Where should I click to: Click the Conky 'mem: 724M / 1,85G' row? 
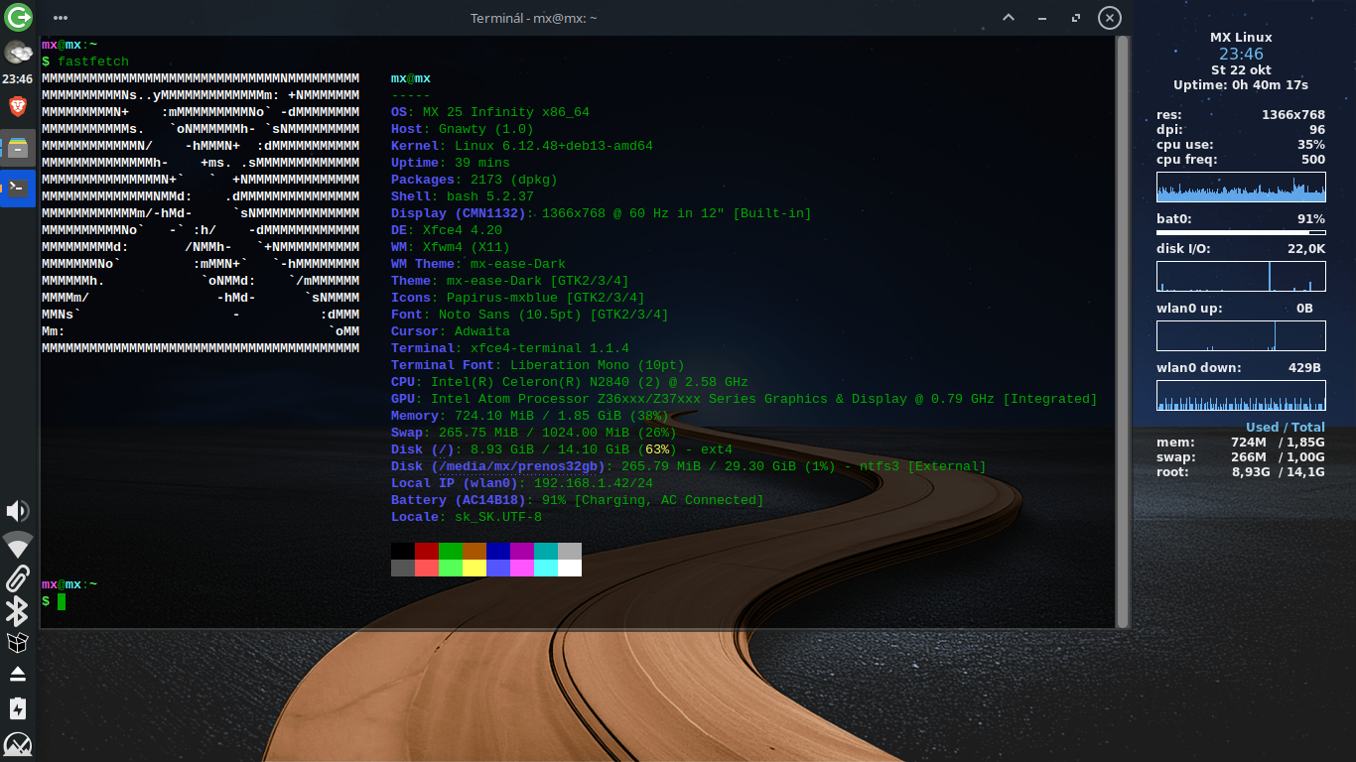[x=1241, y=443]
